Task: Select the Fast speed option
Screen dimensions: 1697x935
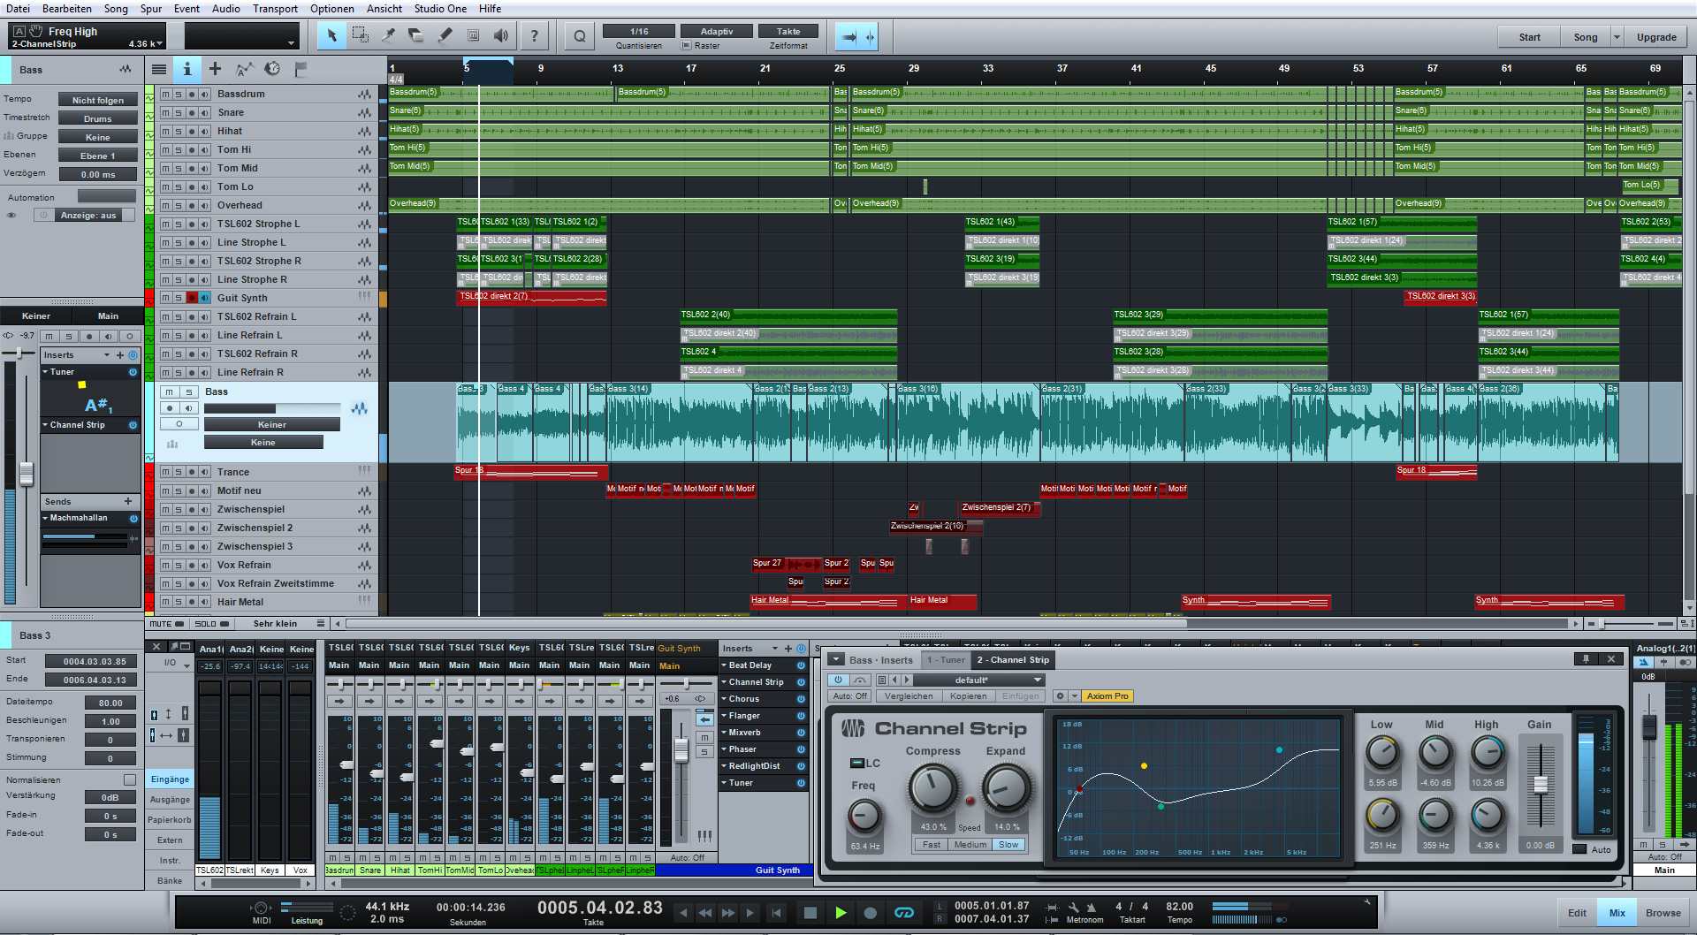Action: pyautogui.click(x=932, y=845)
